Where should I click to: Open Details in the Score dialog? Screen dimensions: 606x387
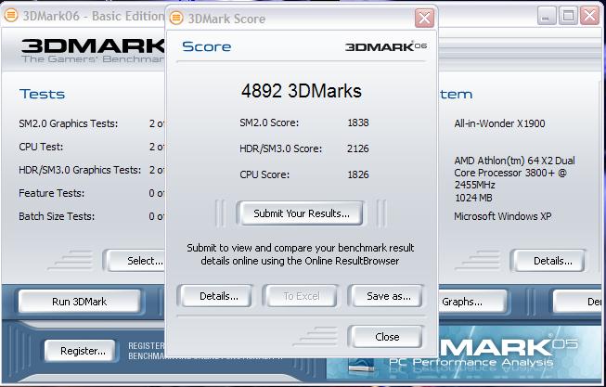tap(212, 296)
